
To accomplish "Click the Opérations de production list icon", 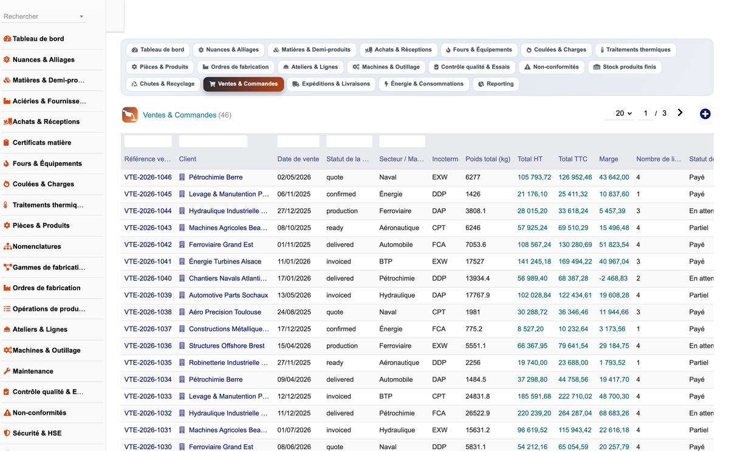I will 7,309.
